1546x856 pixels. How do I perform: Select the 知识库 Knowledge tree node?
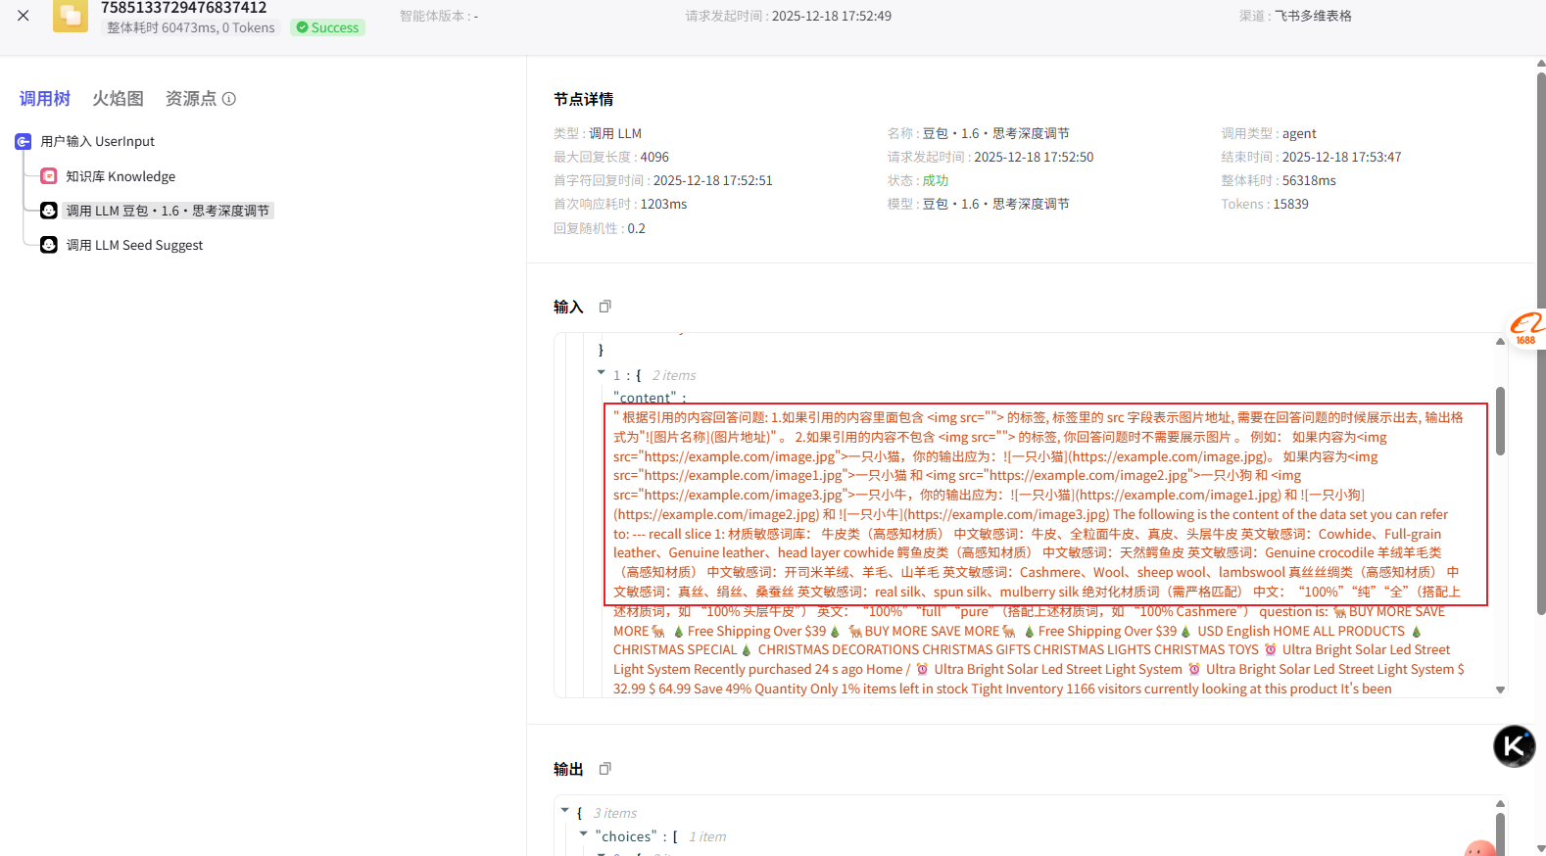[x=121, y=176]
